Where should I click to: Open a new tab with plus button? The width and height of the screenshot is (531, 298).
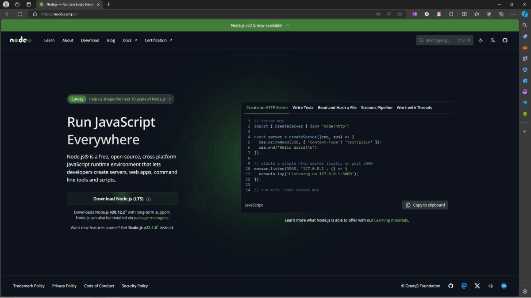click(x=108, y=4)
